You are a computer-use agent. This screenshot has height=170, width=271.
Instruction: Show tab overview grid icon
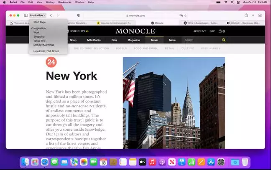pos(260,15)
